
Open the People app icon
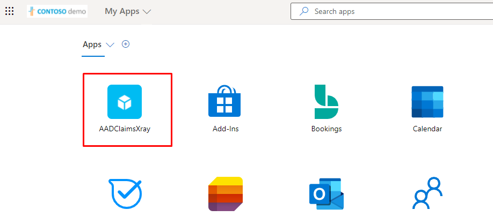427,194
